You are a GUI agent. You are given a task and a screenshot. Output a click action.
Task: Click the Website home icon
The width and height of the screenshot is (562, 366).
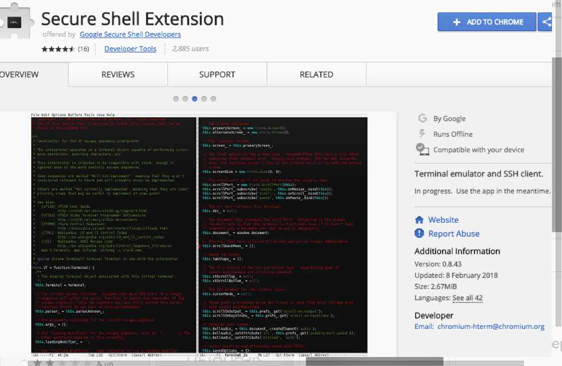(419, 220)
